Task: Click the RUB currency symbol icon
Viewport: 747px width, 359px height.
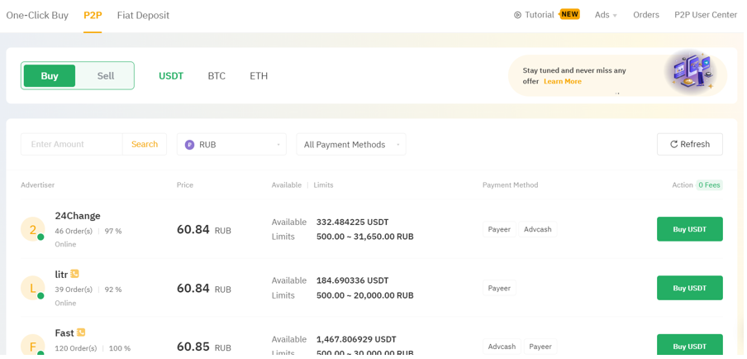Action: point(190,145)
